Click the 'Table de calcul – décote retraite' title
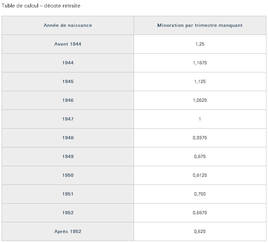This screenshot has width=268, height=243. click(41, 6)
